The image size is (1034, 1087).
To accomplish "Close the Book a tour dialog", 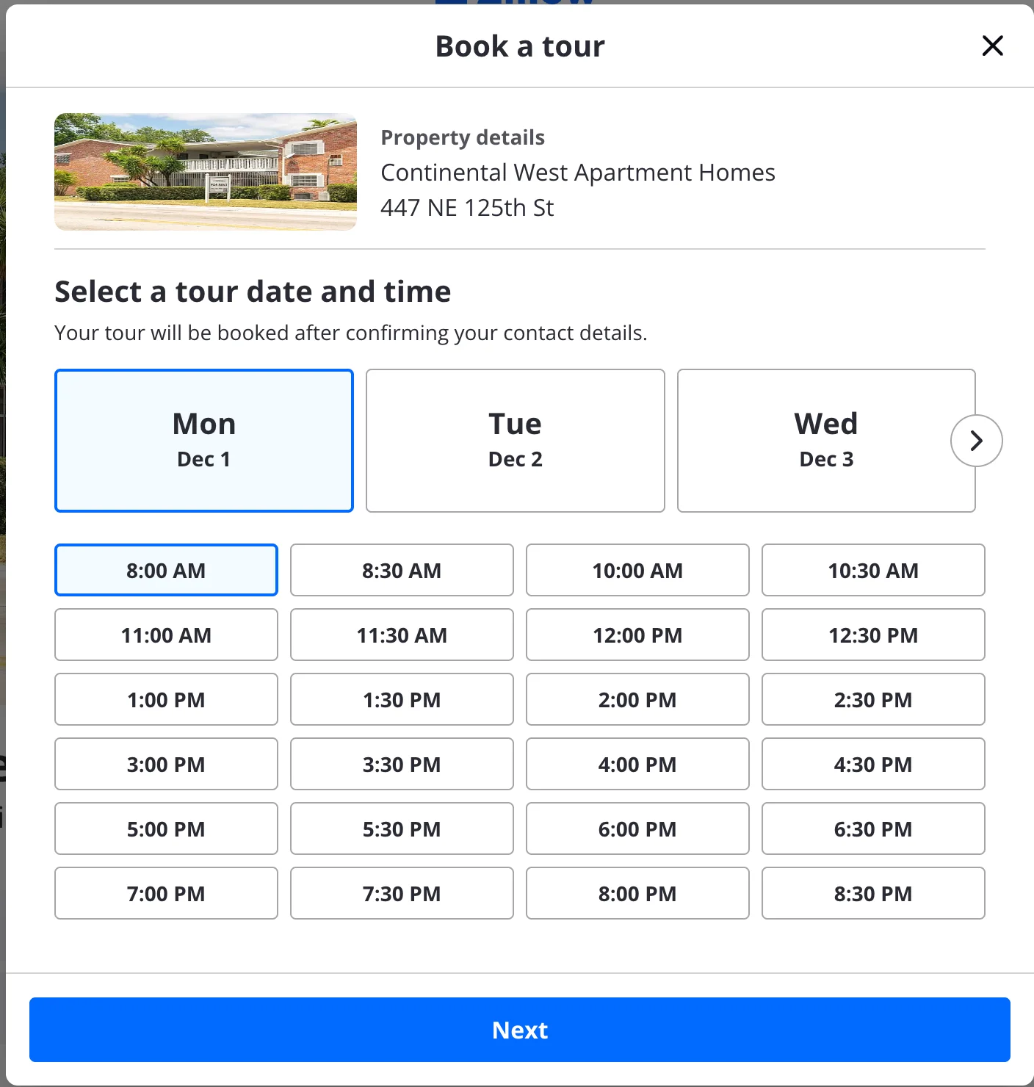I will tap(992, 46).
